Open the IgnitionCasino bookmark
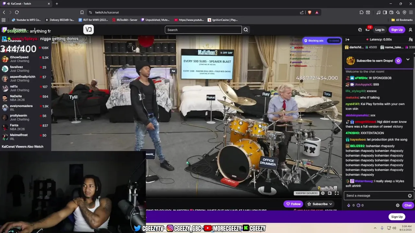Screen dimensions: 415x233 pos(223,20)
